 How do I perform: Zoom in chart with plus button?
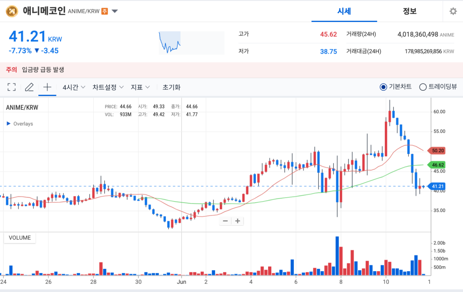pyautogui.click(x=238, y=221)
